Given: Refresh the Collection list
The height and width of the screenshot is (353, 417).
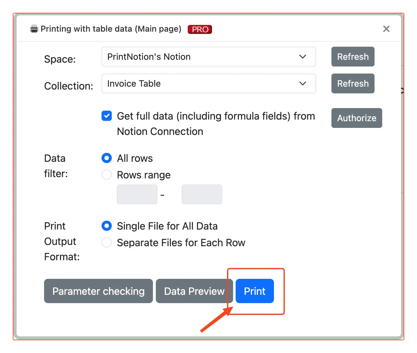Looking at the screenshot, I should coord(353,84).
